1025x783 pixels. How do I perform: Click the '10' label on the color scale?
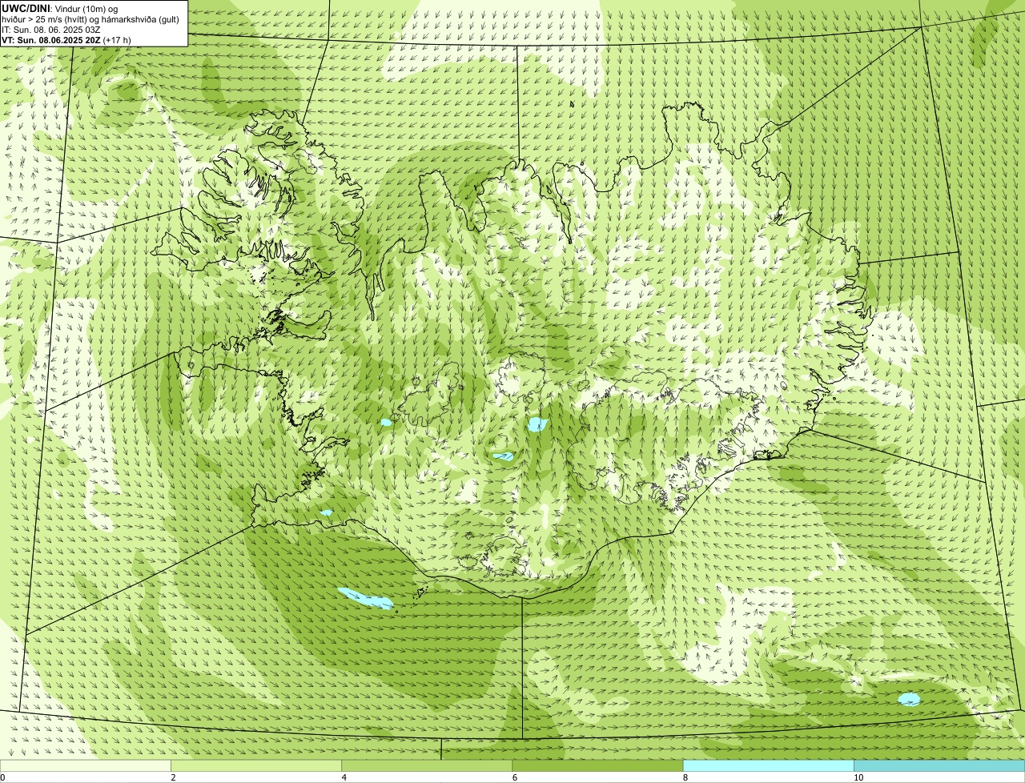(858, 777)
